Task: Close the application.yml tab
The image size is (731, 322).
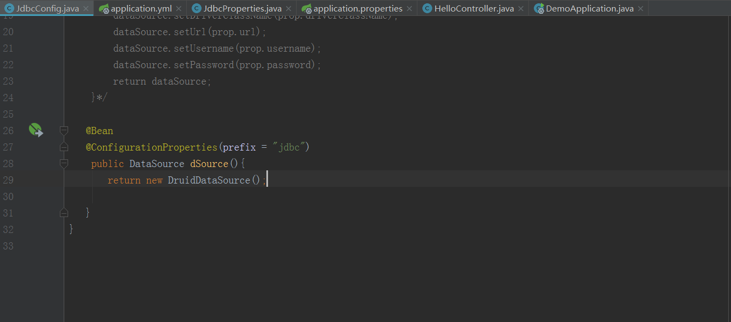Action: pos(178,9)
